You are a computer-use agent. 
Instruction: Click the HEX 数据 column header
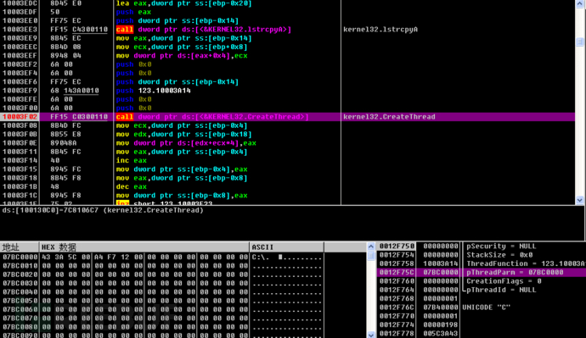click(x=144, y=247)
